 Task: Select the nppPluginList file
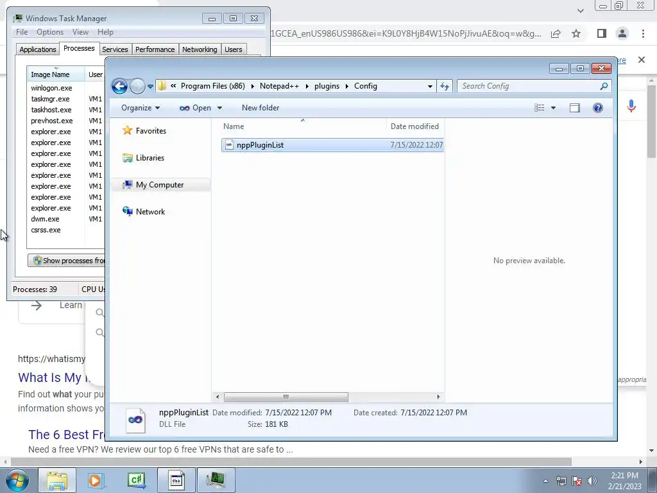pyautogui.click(x=332, y=145)
